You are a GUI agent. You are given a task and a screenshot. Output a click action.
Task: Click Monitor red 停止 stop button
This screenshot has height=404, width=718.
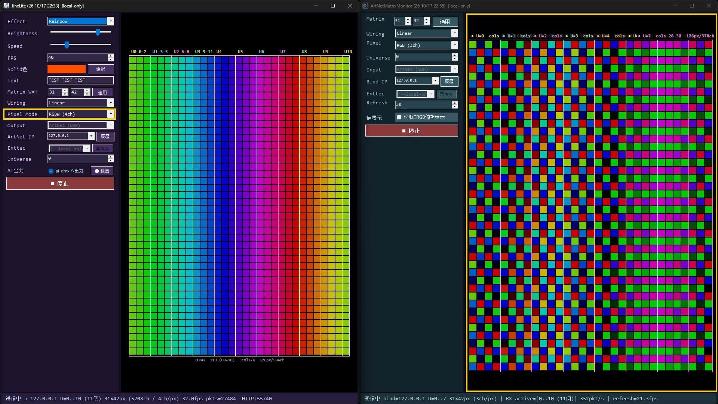(411, 131)
